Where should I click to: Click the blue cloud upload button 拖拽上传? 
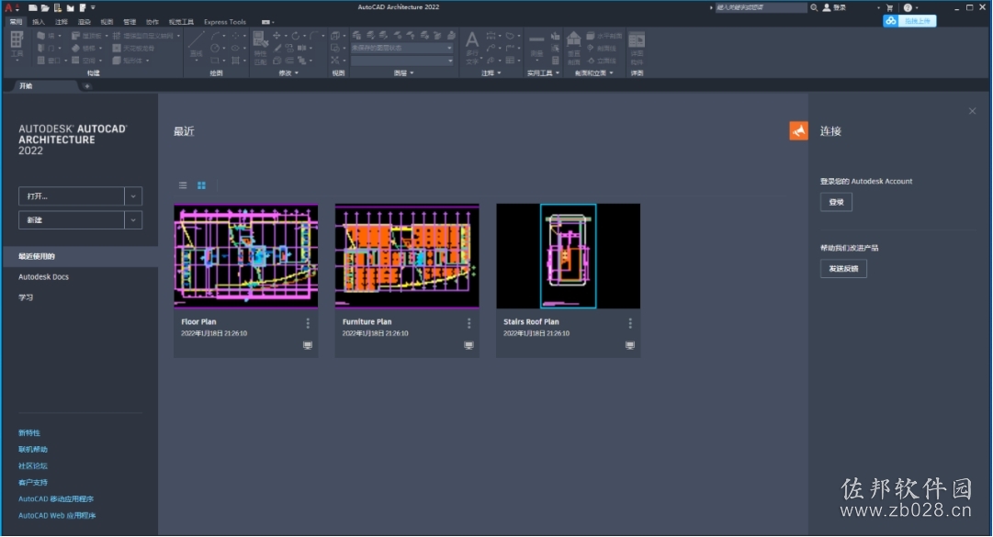point(909,21)
